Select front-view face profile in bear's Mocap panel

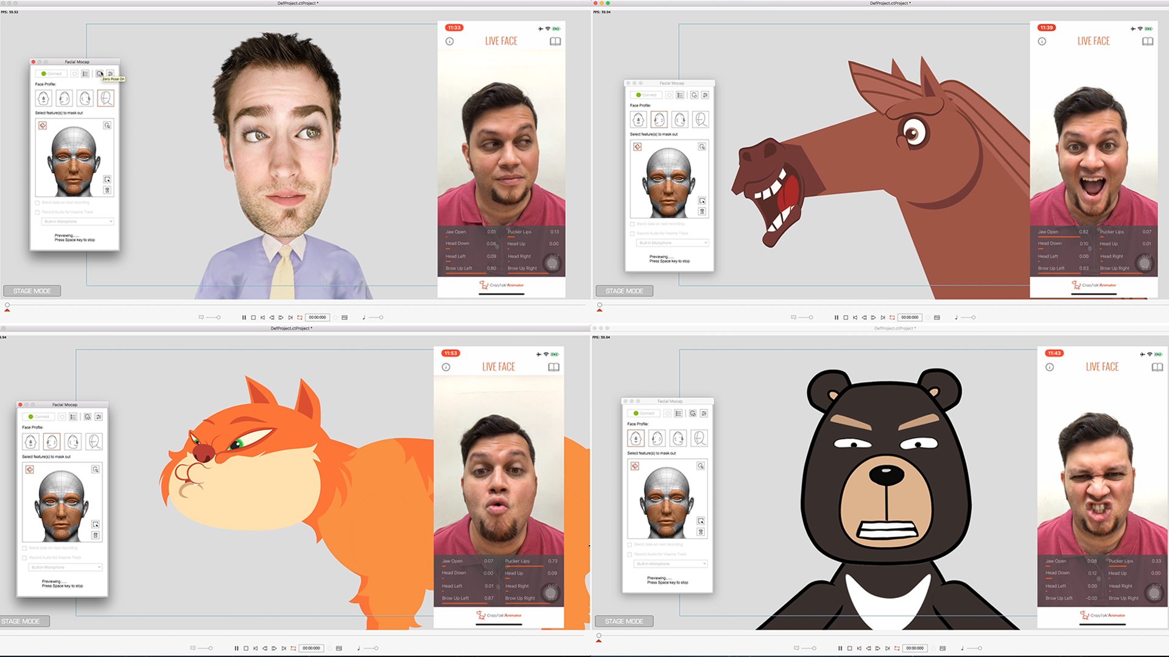click(636, 438)
